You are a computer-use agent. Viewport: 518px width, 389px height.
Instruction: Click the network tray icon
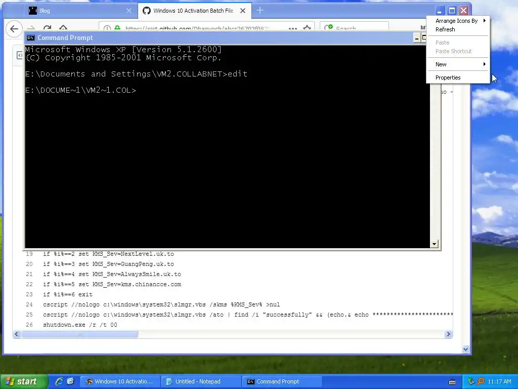(x=471, y=381)
